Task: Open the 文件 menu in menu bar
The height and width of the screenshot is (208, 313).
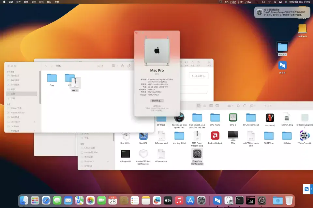Action: coord(18,2)
